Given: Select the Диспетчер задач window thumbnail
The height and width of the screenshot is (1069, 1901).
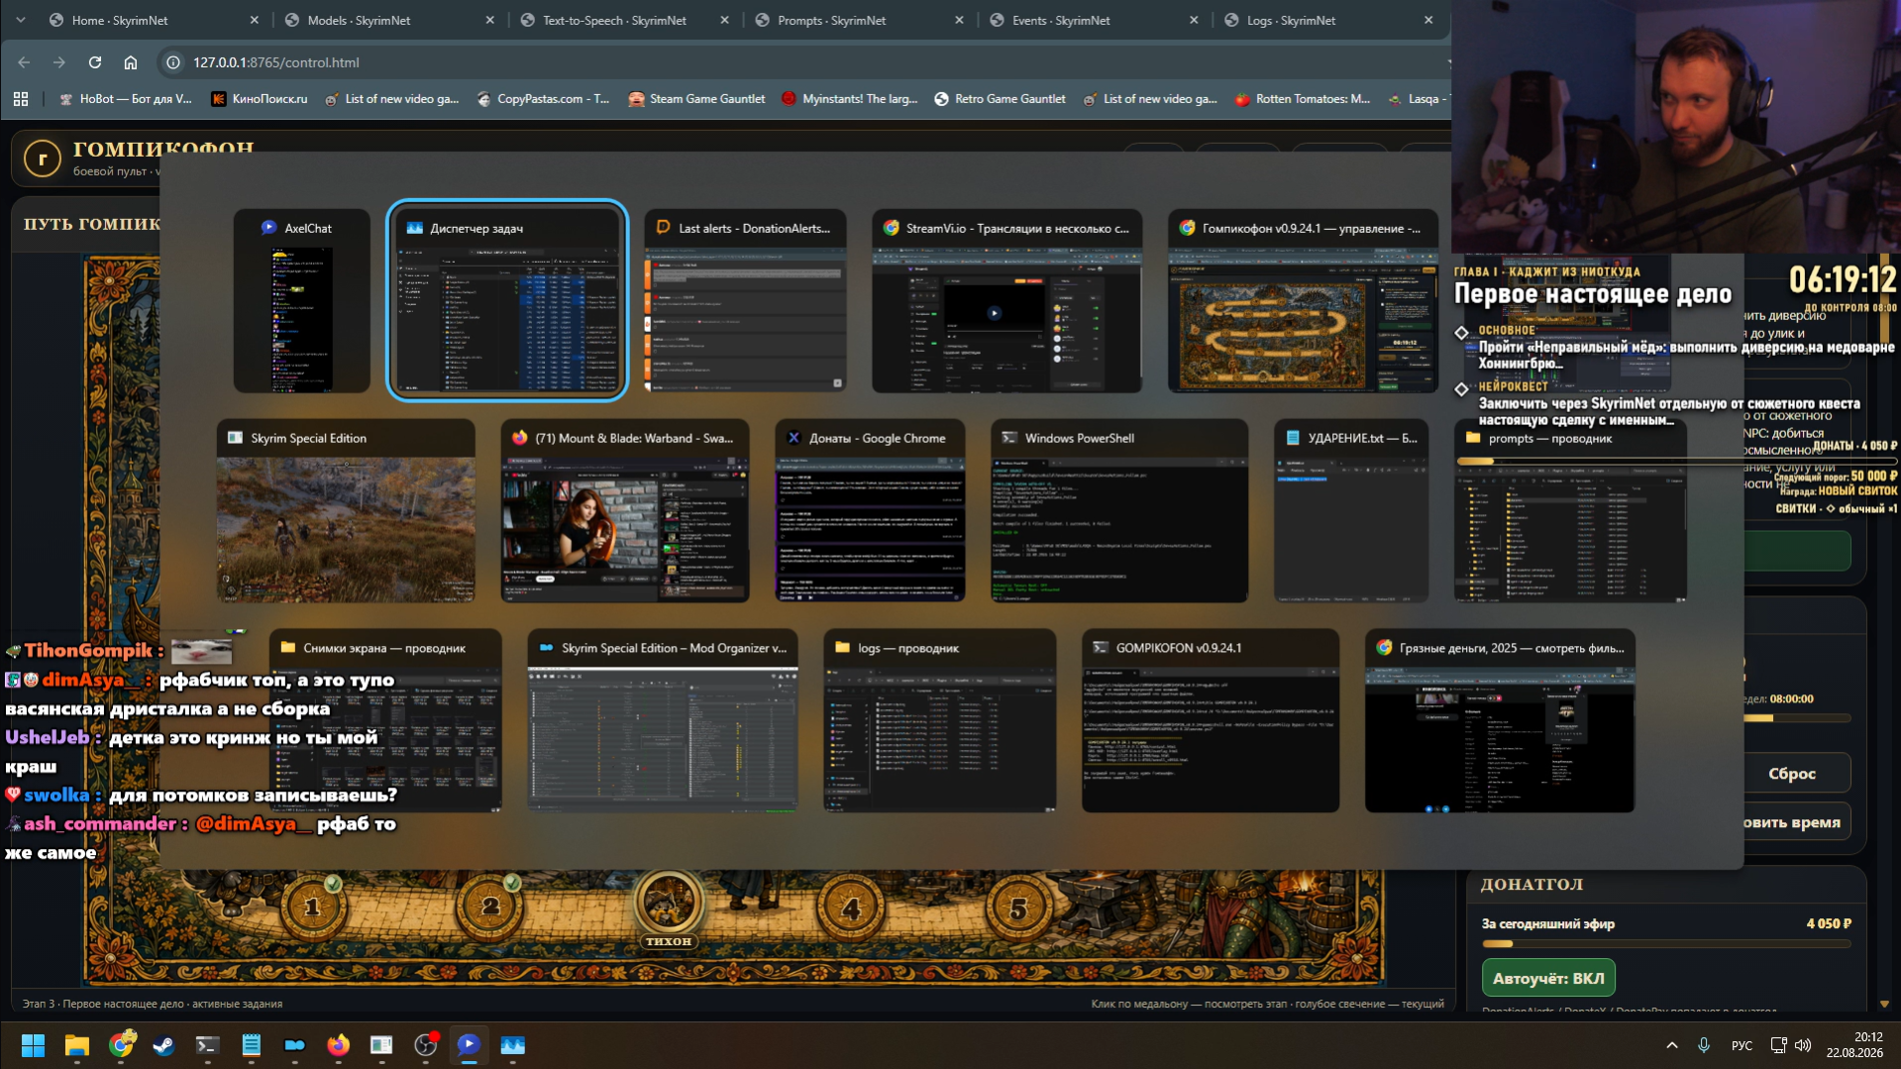Looking at the screenshot, I should click(507, 301).
